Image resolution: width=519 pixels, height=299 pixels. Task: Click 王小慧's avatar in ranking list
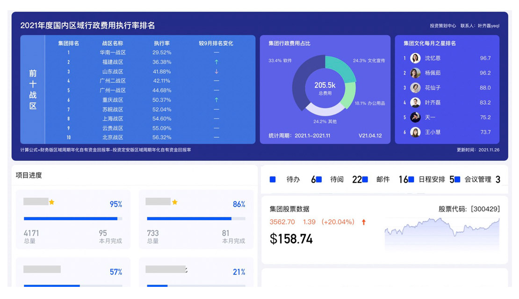pos(415,133)
